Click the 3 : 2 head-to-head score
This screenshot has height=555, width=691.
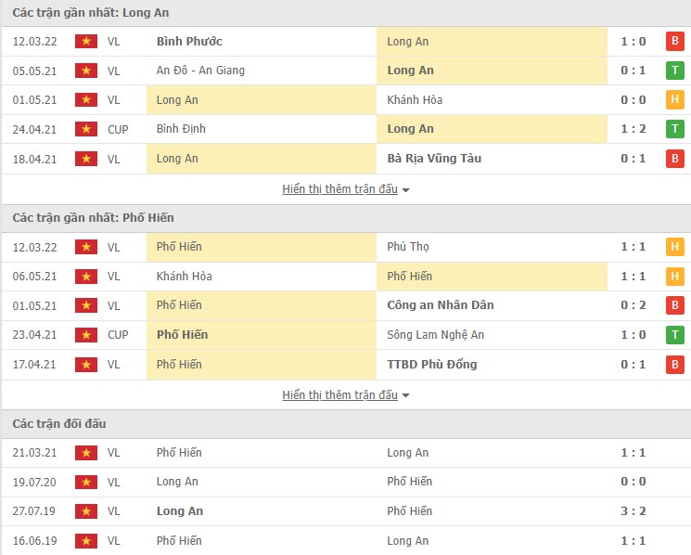[633, 511]
